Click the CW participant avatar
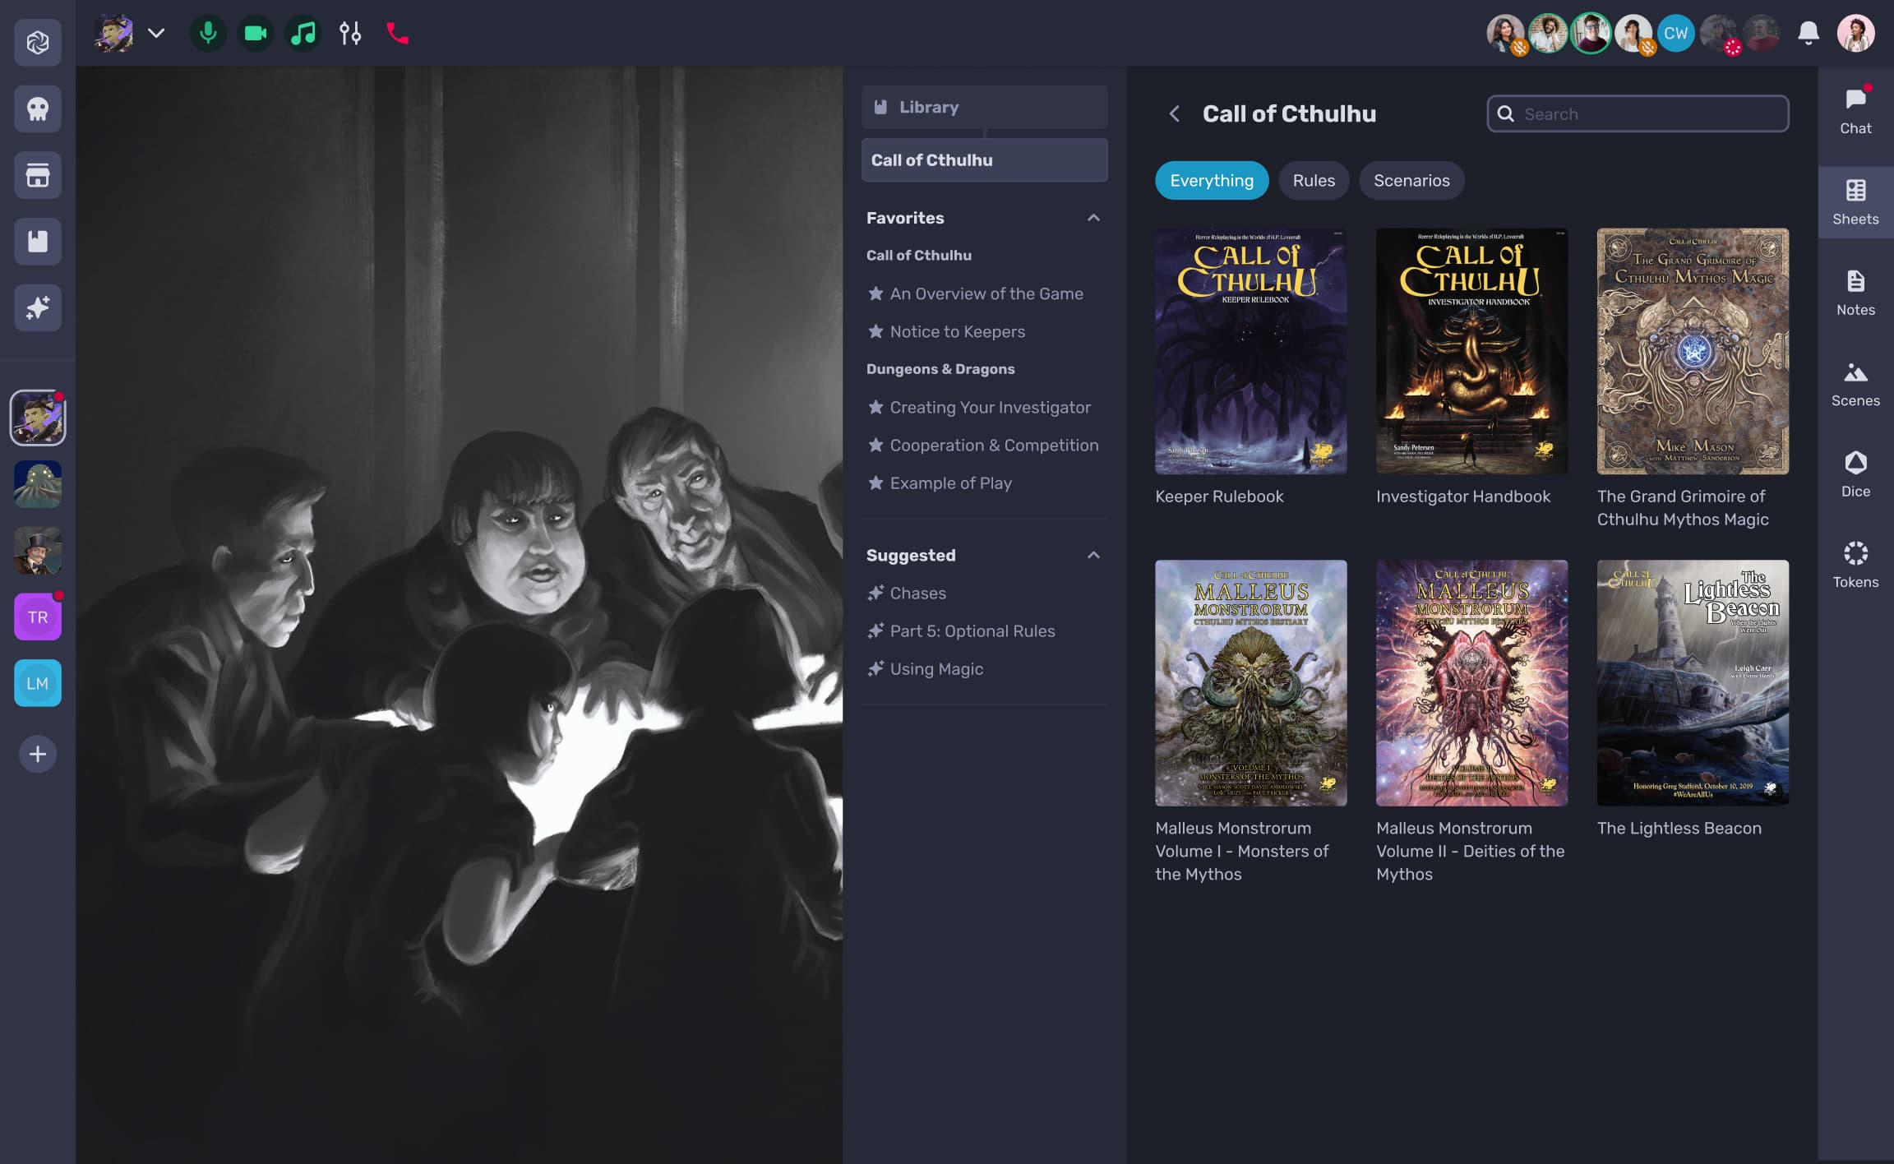The image size is (1894, 1164). pos(1676,34)
